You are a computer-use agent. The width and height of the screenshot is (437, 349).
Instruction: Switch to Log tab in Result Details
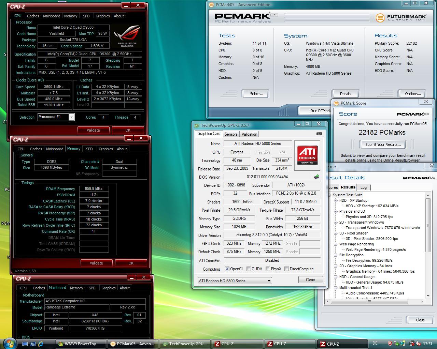(364, 187)
